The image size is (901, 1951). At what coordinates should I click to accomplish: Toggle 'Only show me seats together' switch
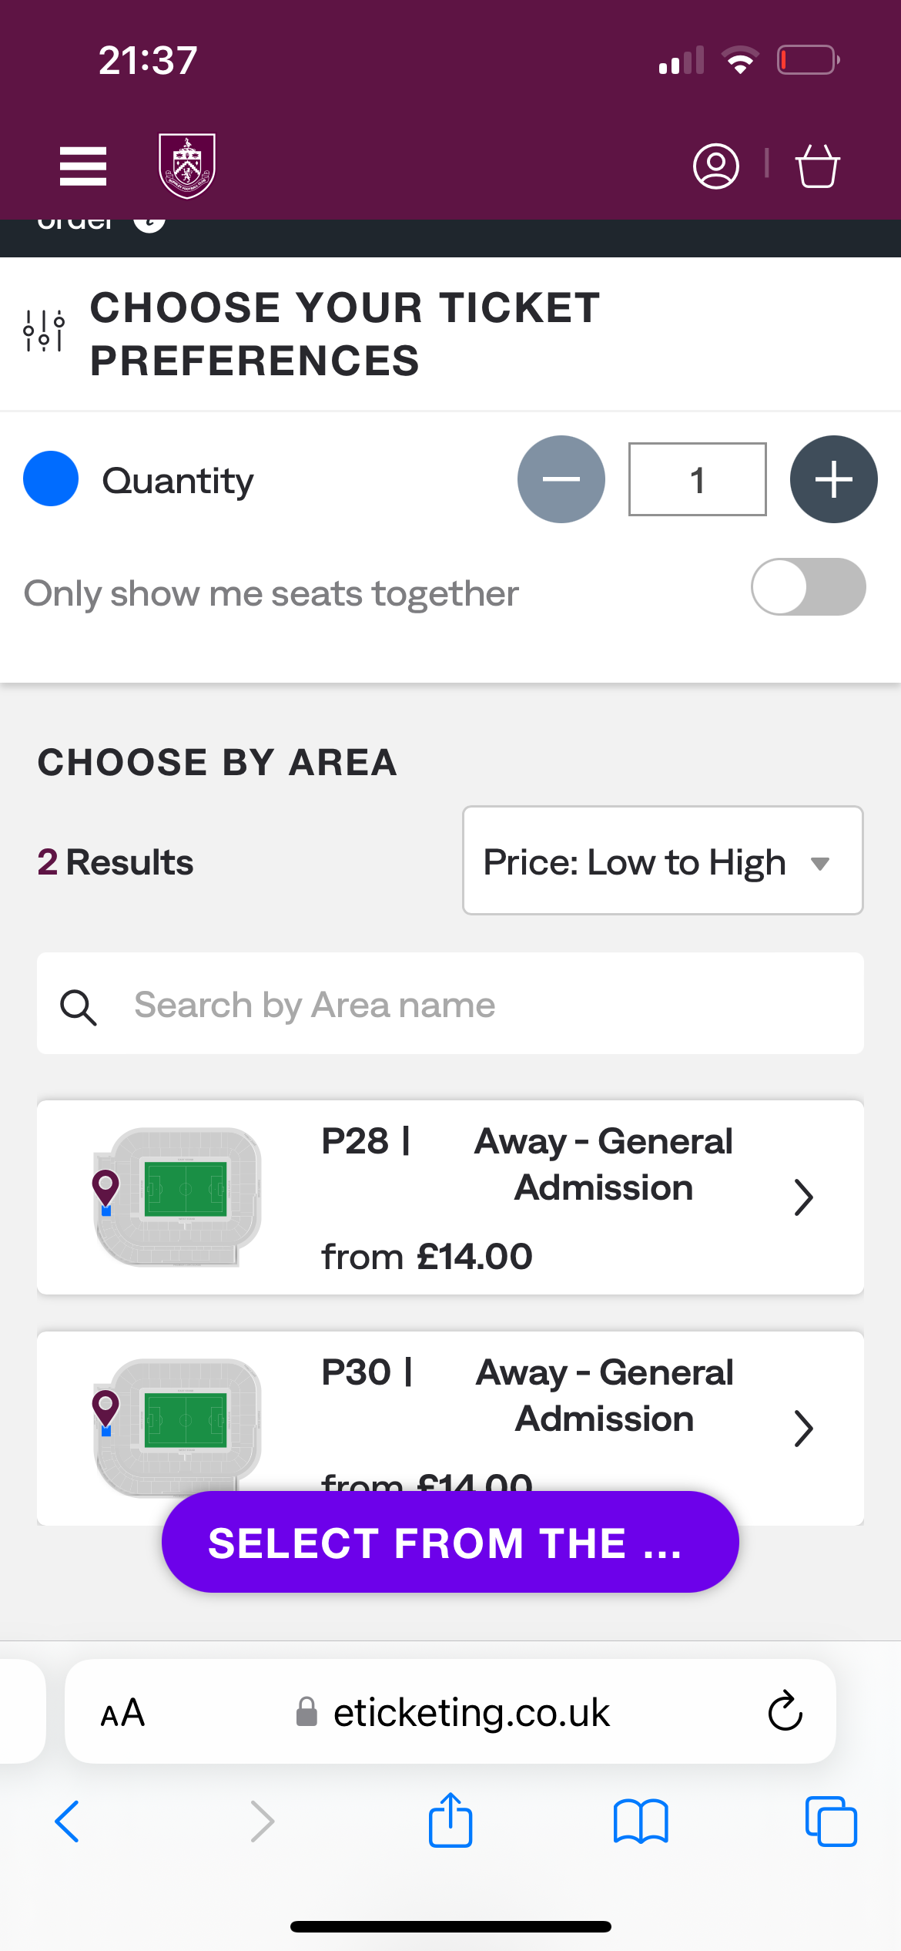click(x=808, y=587)
